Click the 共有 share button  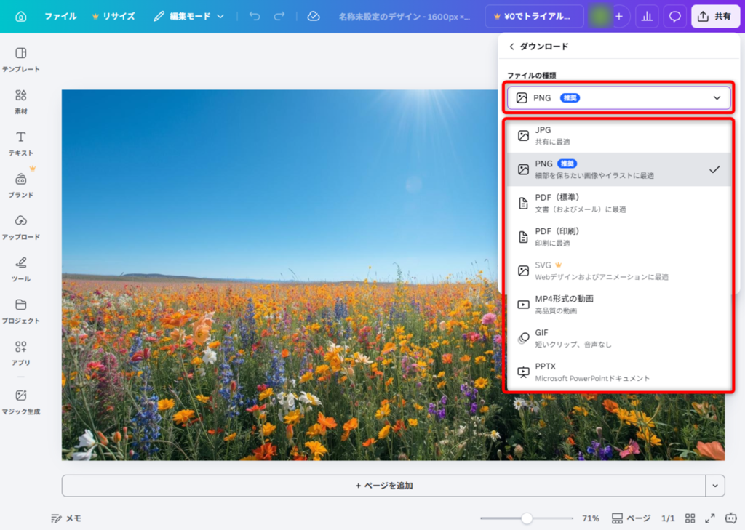click(715, 17)
